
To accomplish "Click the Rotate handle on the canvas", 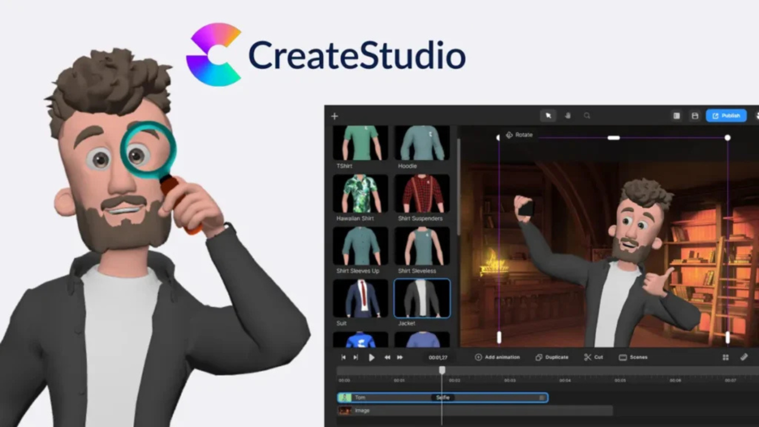I will [x=519, y=135].
